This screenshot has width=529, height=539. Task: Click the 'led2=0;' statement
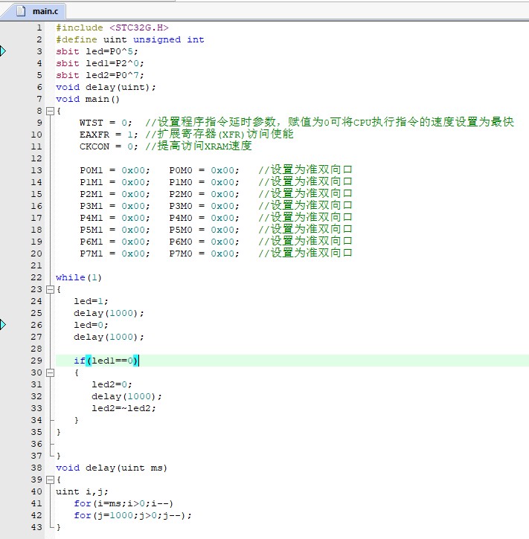112,384
